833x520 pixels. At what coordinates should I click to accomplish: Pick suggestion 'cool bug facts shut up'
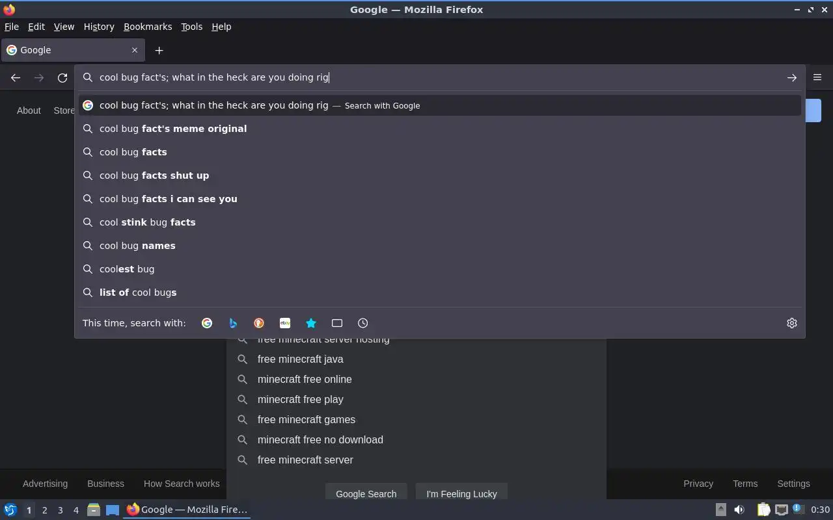coord(440,175)
